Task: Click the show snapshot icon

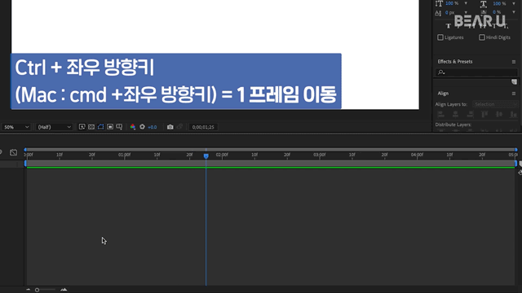Action: (179, 127)
